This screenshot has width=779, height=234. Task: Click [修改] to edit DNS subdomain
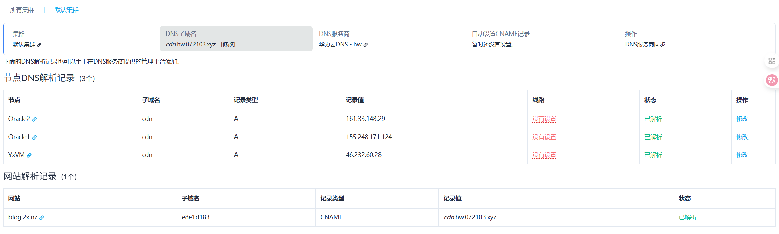click(x=228, y=44)
